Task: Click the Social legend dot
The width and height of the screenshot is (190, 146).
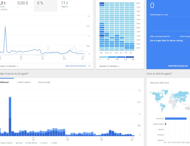Action: [40, 143]
